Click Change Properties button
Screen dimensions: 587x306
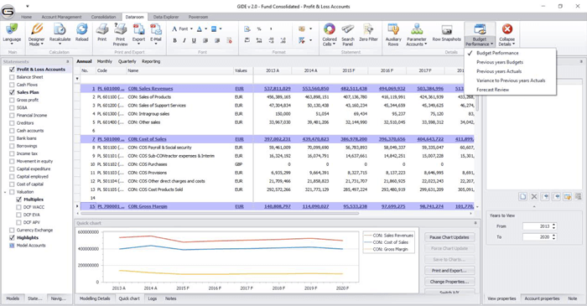[449, 282]
